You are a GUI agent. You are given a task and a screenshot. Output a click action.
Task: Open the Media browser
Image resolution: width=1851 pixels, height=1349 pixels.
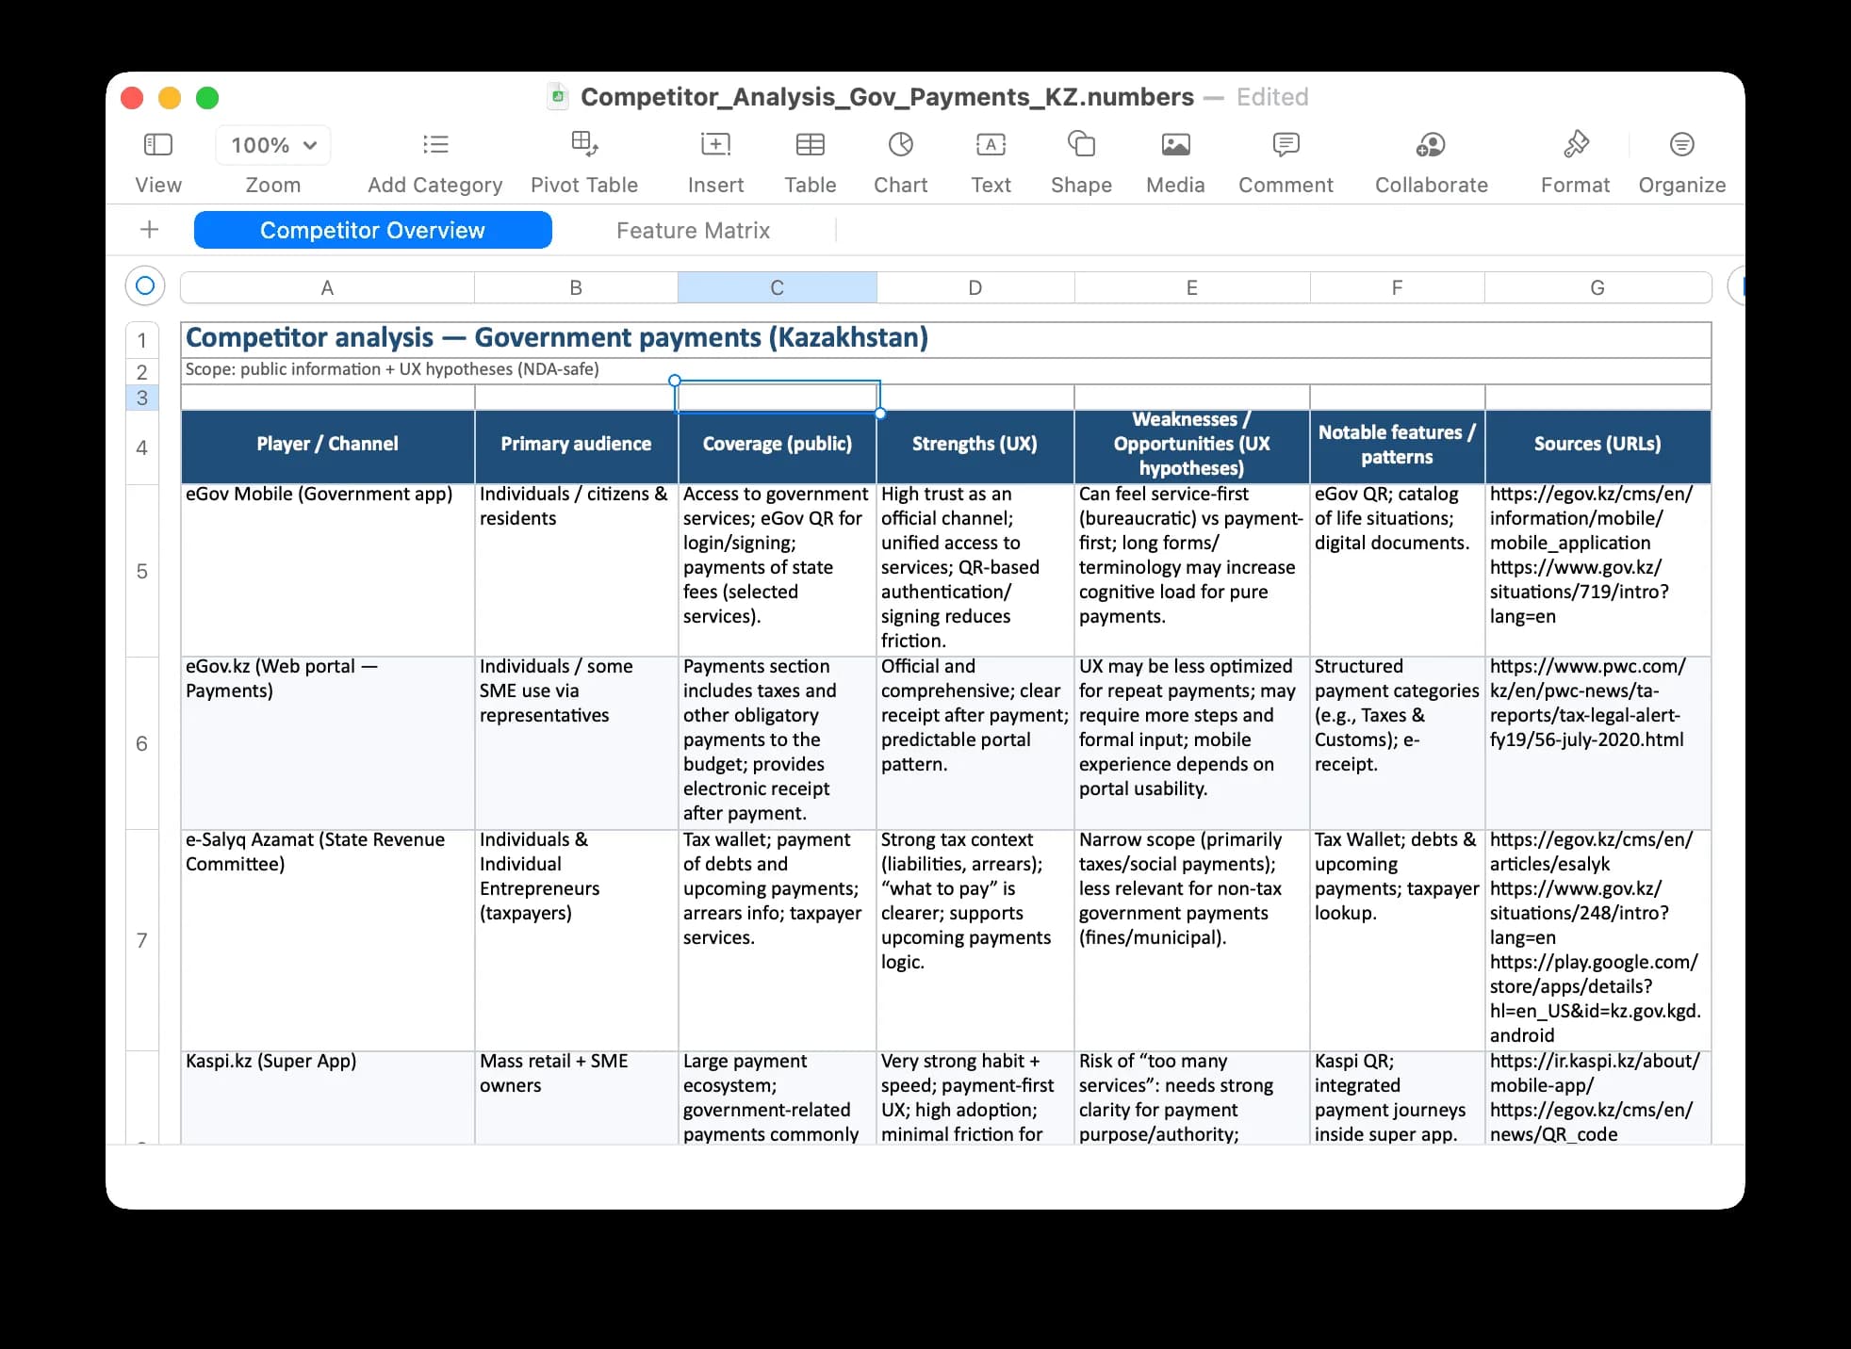pos(1174,158)
